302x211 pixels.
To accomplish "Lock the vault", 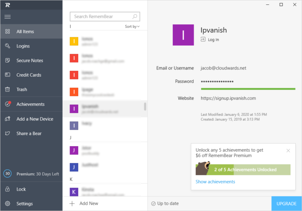I will tap(32, 189).
